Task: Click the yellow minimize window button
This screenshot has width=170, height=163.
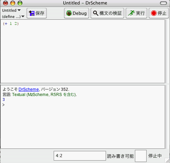Action: (x=13, y=3)
